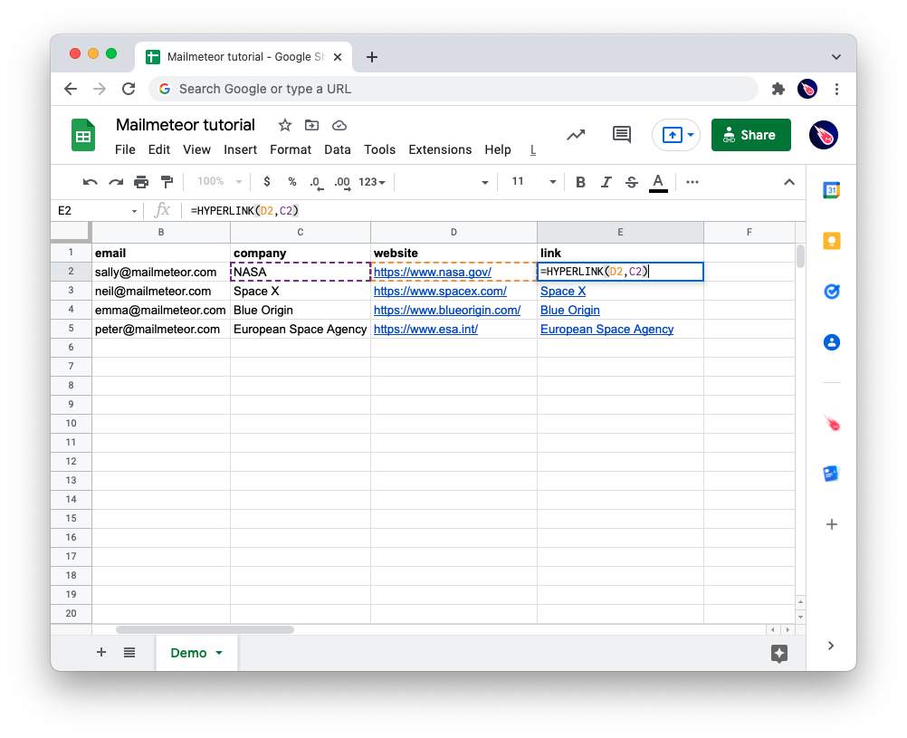Click the Redo icon in toolbar

pyautogui.click(x=116, y=182)
